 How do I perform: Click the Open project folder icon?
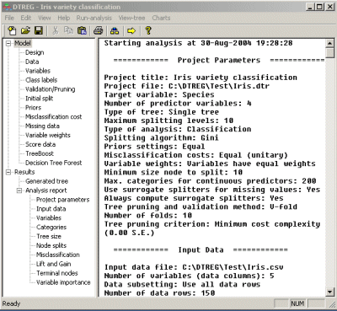[x=25, y=30]
